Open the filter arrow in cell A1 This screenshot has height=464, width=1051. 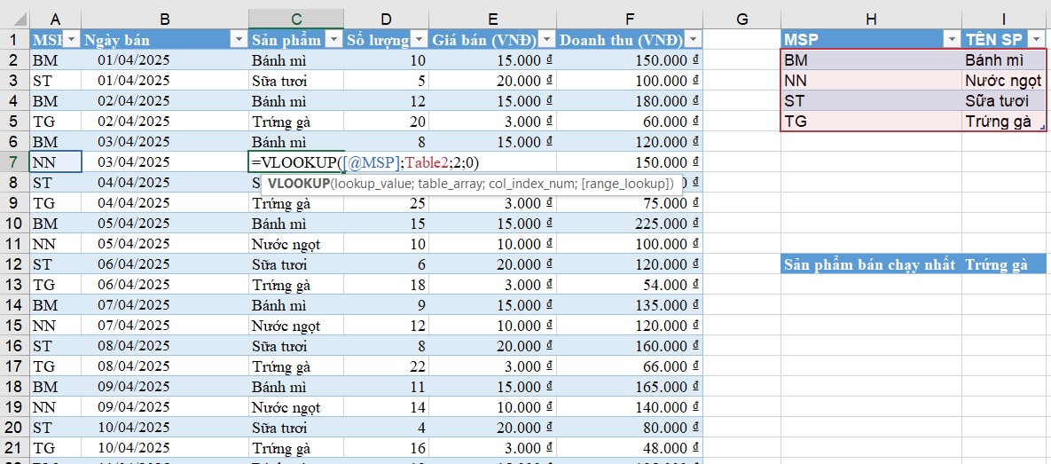pos(71,40)
